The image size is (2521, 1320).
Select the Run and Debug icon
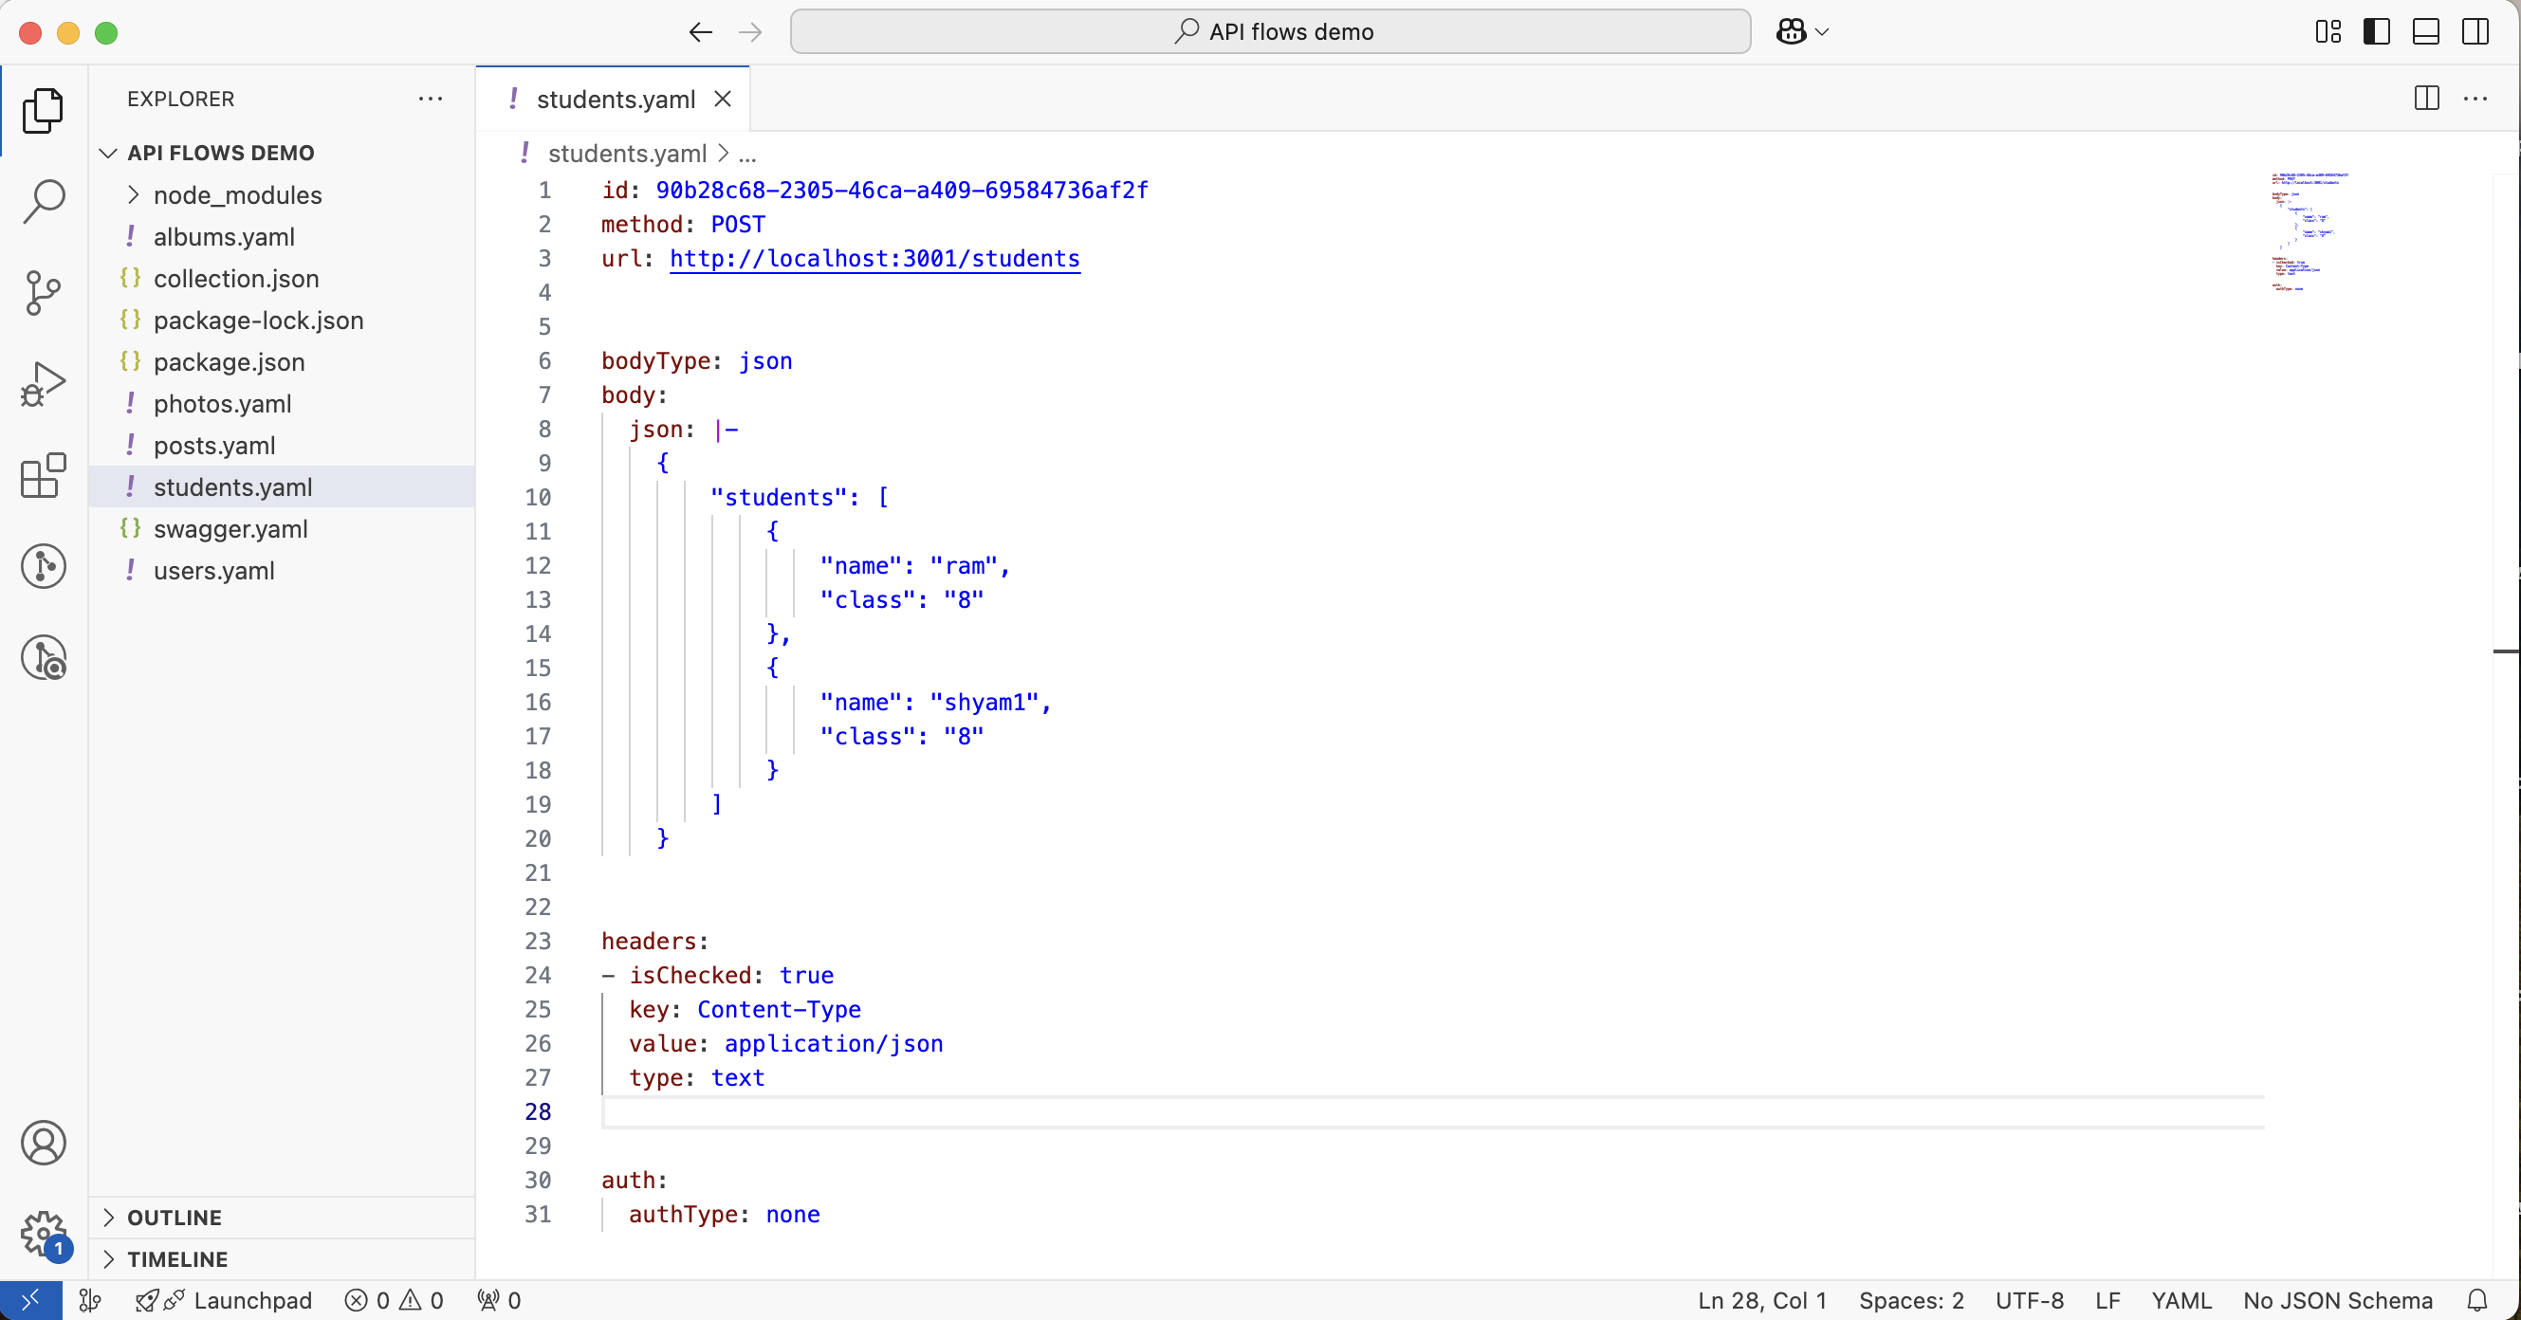43,383
